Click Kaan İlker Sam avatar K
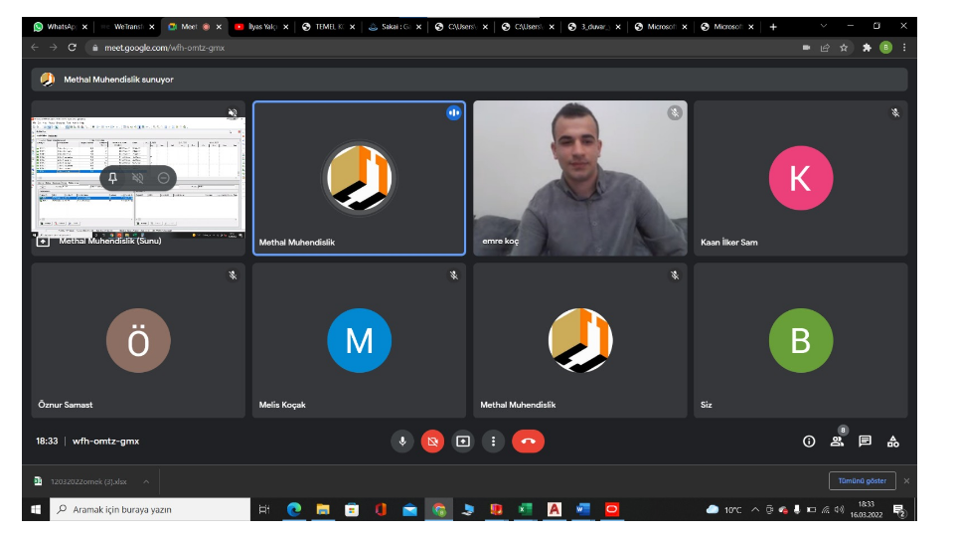Screen dimensions: 954x537 [801, 178]
